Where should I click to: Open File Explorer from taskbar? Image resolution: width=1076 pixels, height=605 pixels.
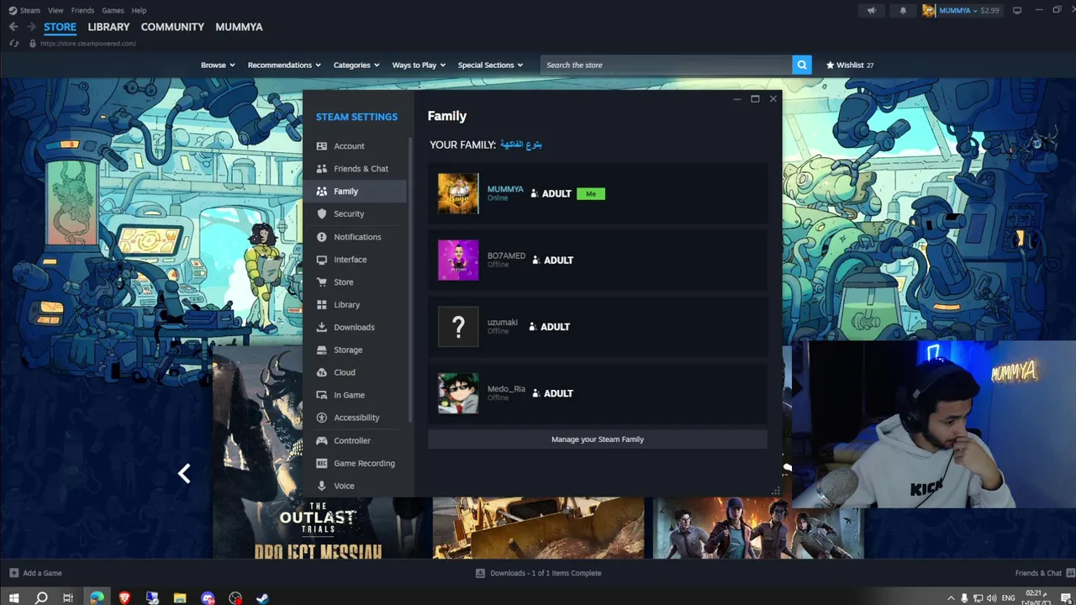coord(180,598)
